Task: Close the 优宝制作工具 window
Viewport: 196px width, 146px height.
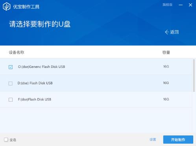Action: pyautogui.click(x=190, y=5)
